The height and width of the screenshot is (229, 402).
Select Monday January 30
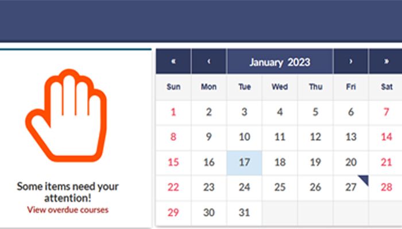point(208,212)
